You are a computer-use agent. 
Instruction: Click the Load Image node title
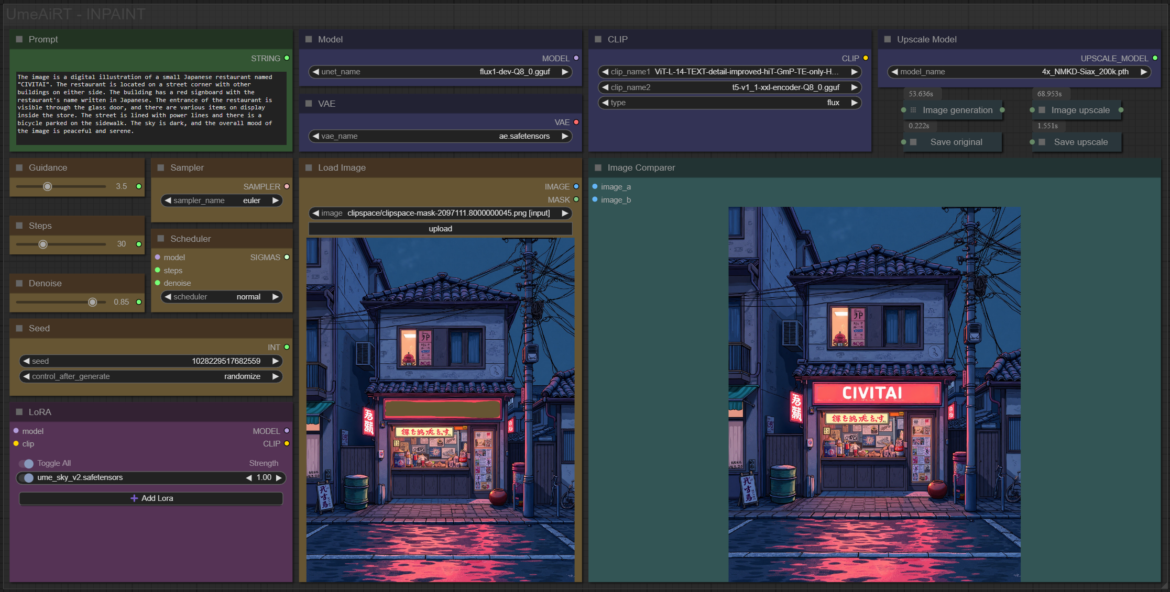click(x=342, y=167)
